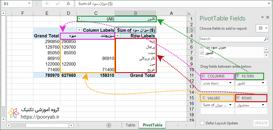Select row 3 header

191,30
